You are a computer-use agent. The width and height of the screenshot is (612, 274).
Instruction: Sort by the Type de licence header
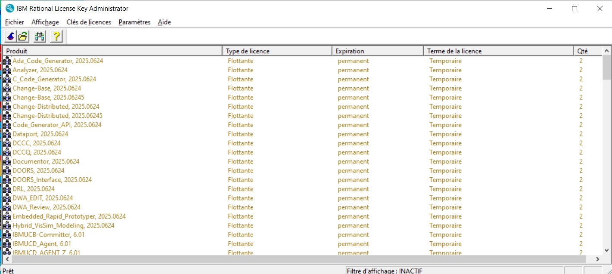[x=277, y=51]
